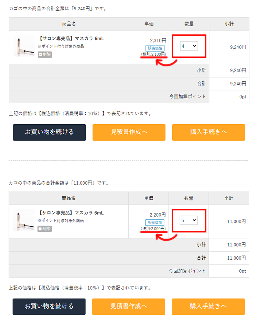This screenshot has width=258, height=332.
Task: Click the 2,310円 unit price
Action: (x=158, y=41)
